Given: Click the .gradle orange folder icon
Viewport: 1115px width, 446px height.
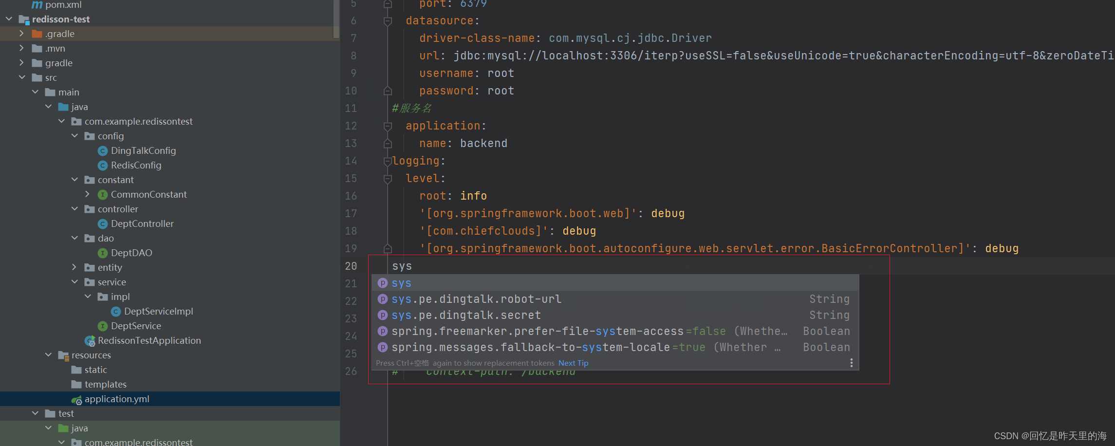Looking at the screenshot, I should point(37,34).
